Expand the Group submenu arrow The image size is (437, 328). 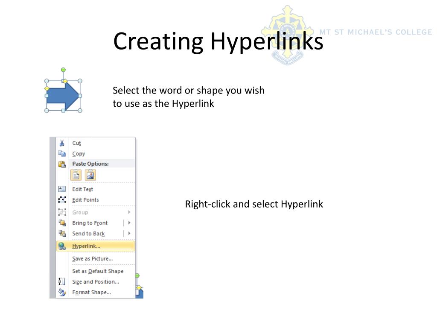[129, 212]
